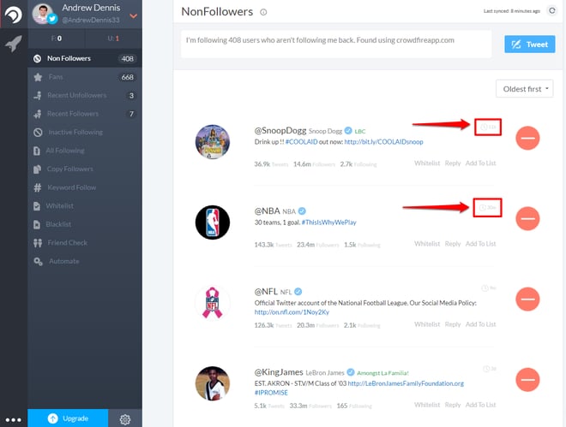Whitelist the @KingJames account
Viewport: 566px width, 427px height.
tap(427, 405)
